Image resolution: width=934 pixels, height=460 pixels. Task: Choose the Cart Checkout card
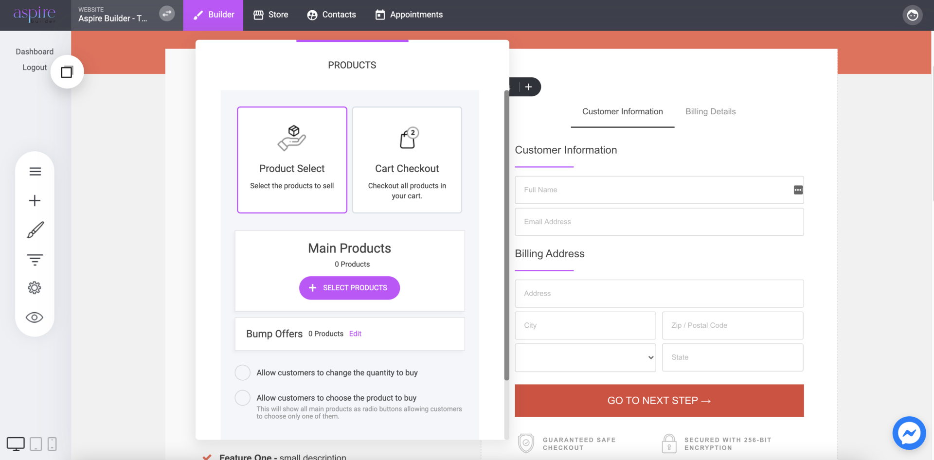(407, 160)
